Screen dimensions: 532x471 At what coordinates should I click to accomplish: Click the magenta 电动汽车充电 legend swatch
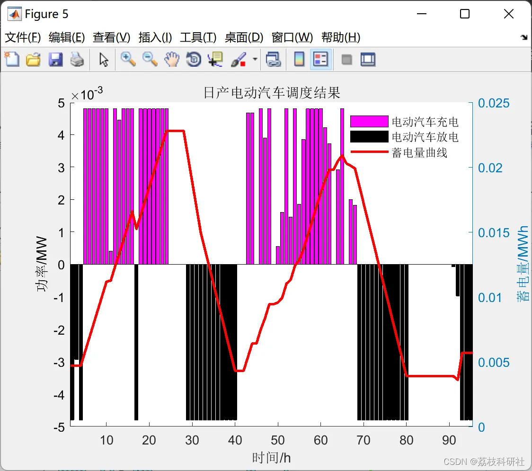point(369,121)
